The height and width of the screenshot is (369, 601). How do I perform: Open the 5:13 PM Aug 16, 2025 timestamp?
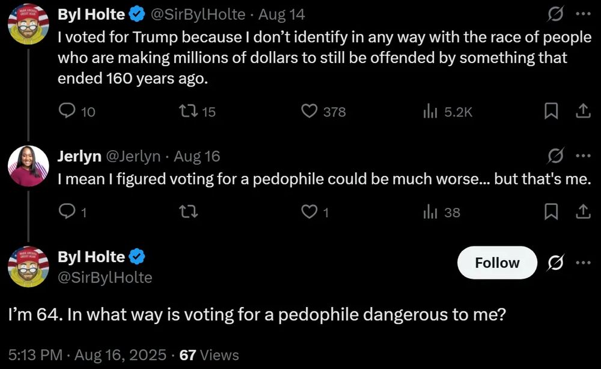pos(87,355)
